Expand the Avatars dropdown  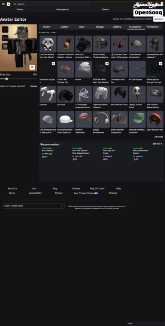click(x=65, y=27)
